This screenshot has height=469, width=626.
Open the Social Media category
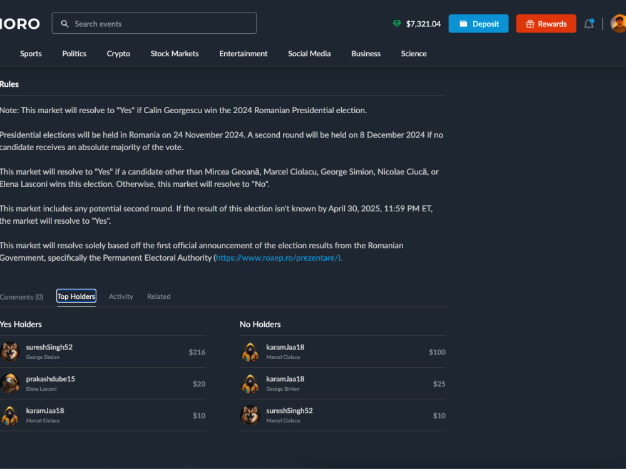309,53
